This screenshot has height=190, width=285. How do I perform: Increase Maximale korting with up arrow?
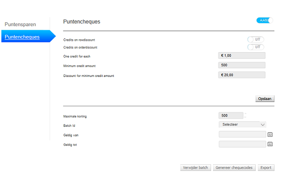tap(246, 114)
